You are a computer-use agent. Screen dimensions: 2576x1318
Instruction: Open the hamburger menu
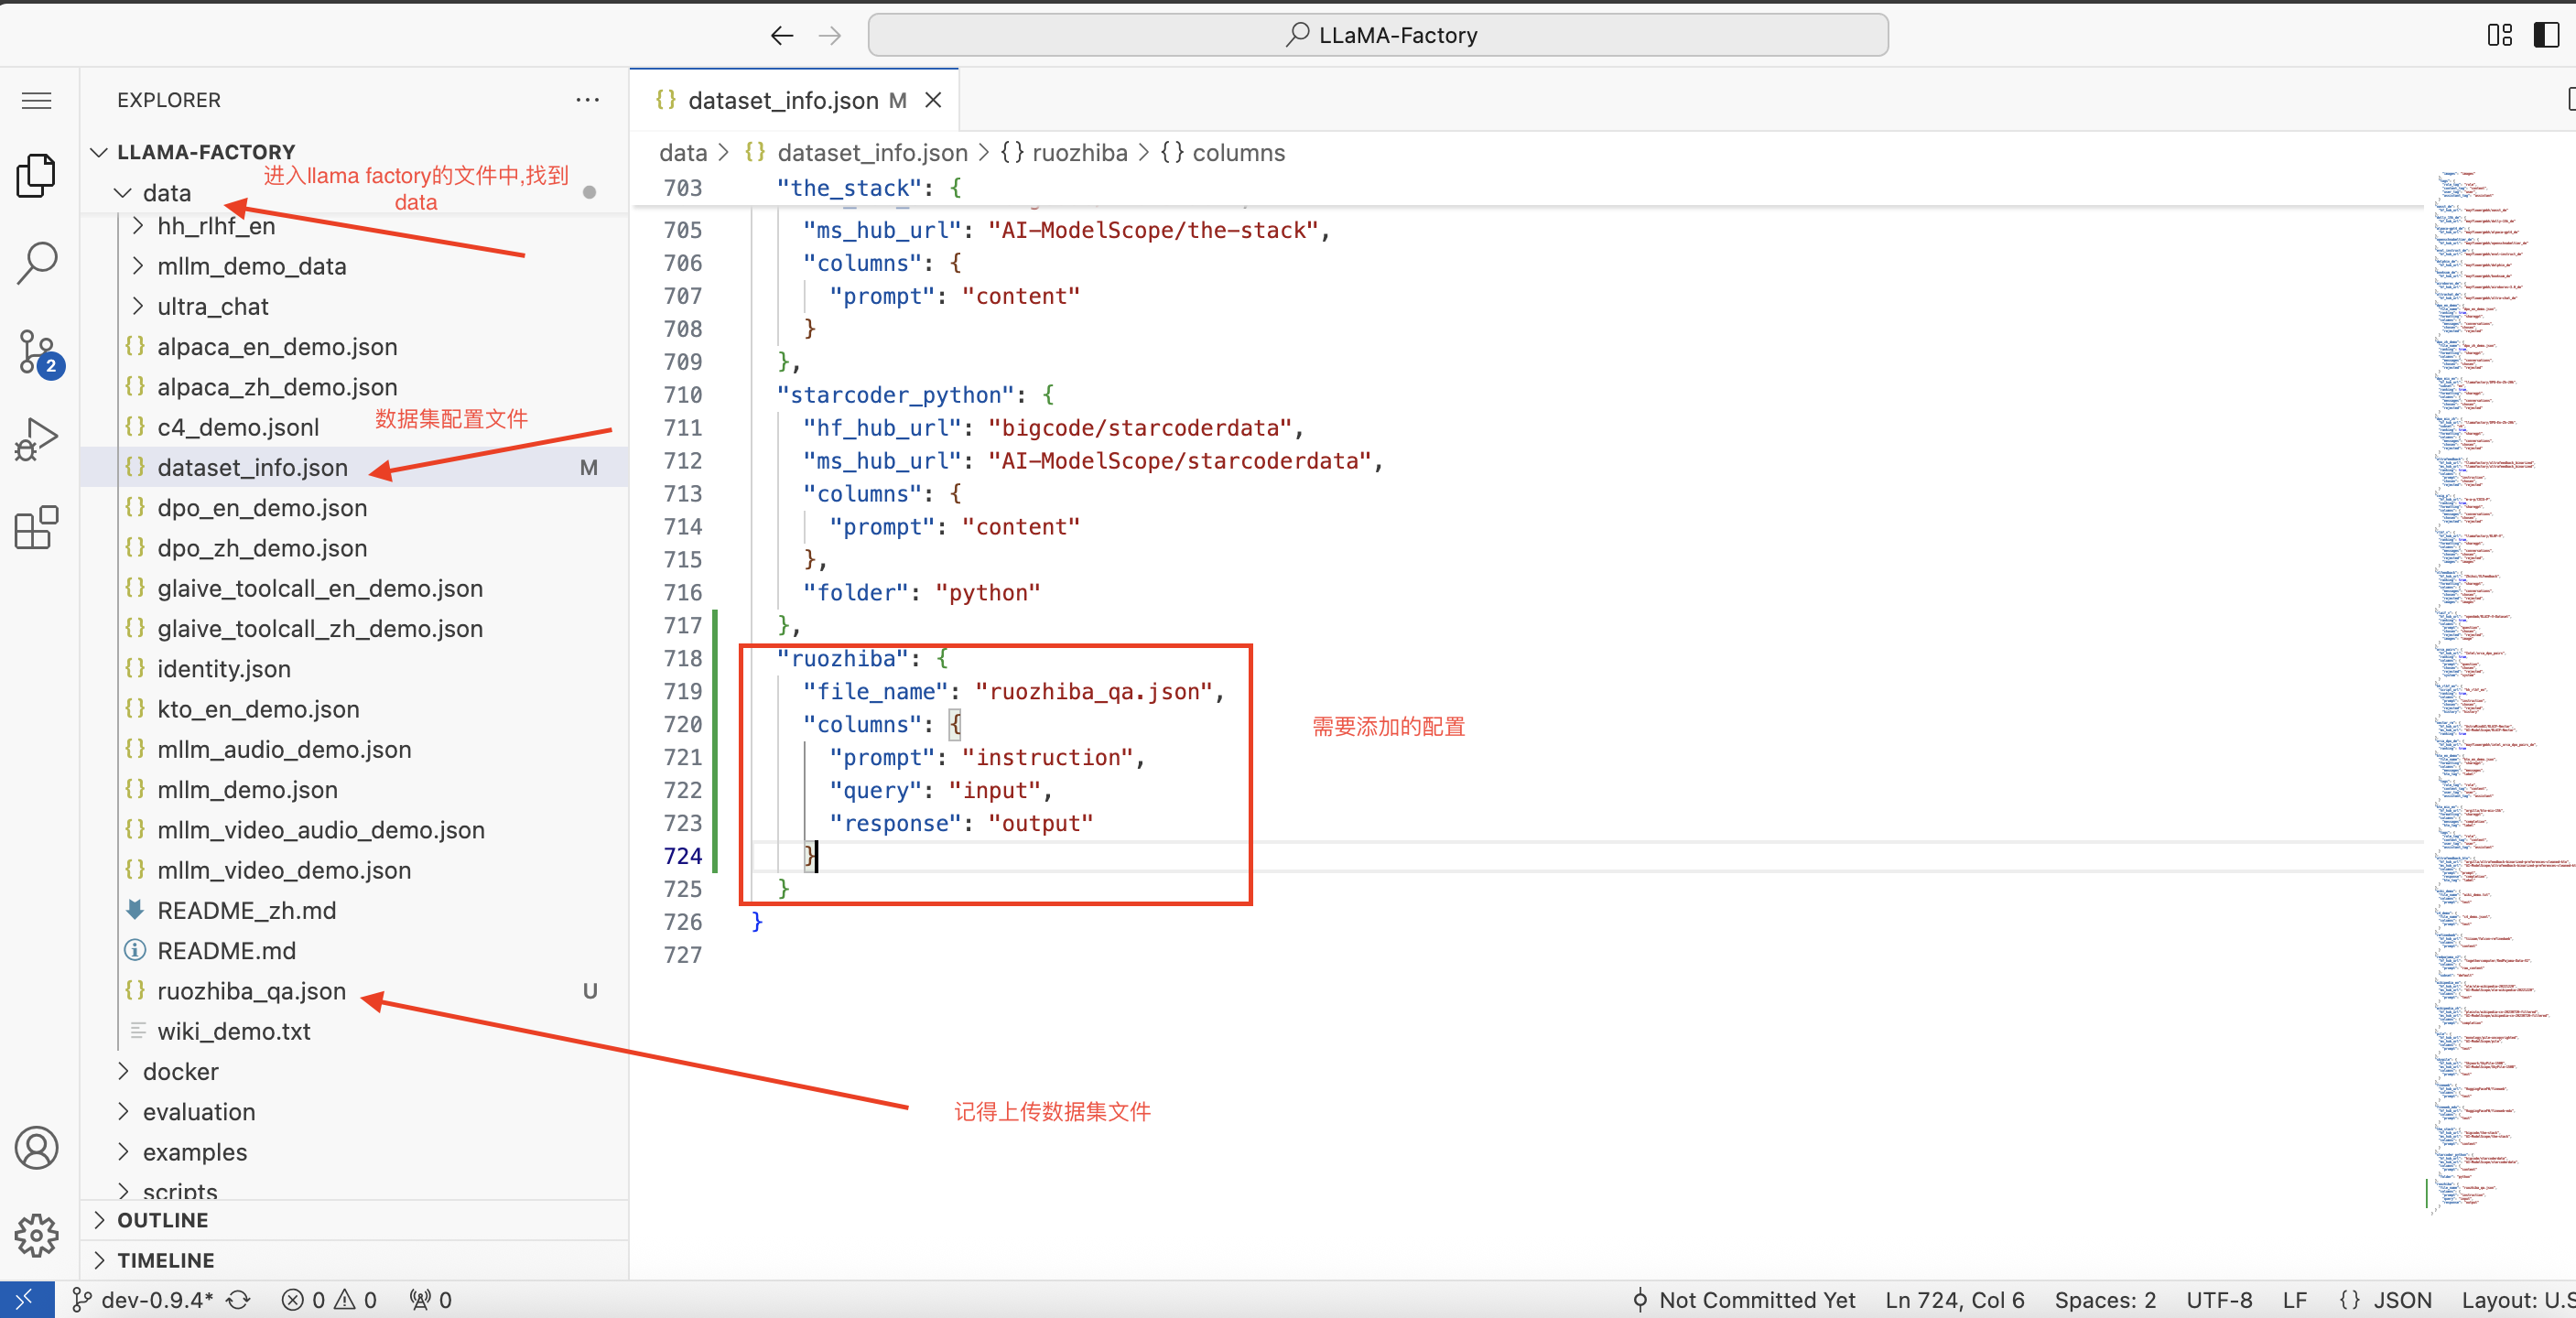point(36,100)
